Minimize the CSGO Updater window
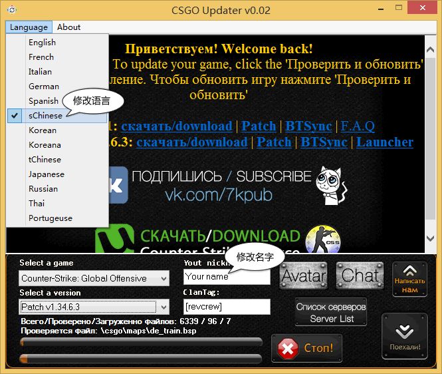 click(381, 9)
